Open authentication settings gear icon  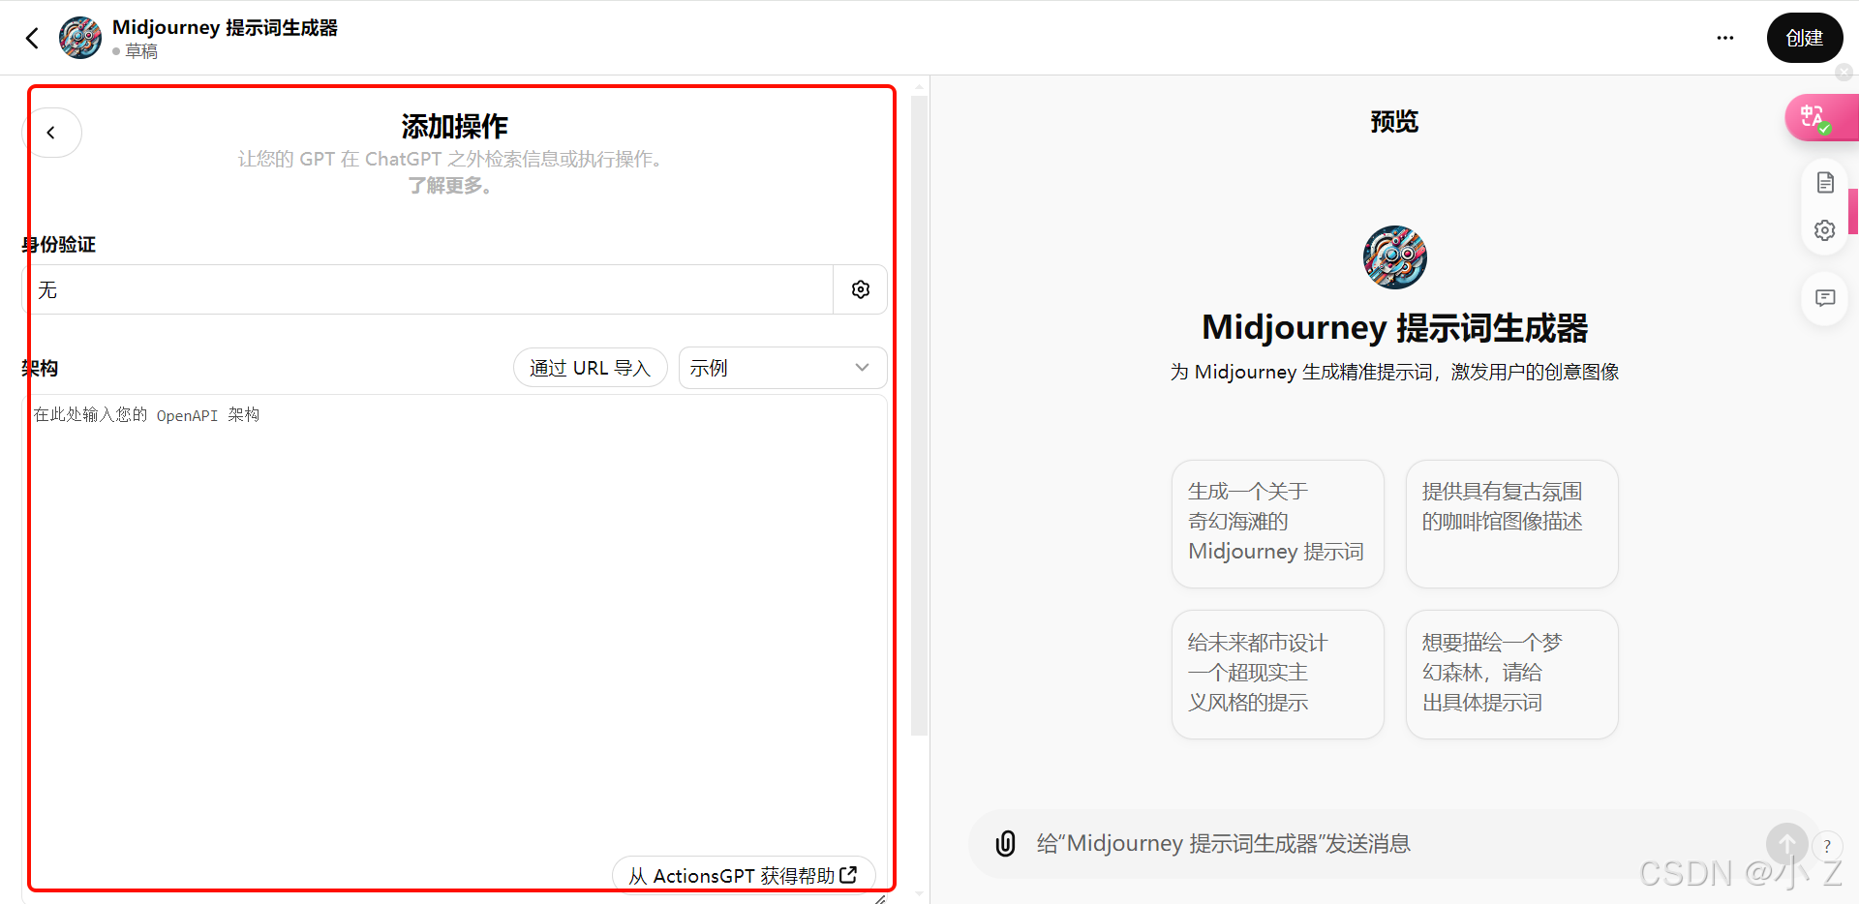click(x=861, y=289)
